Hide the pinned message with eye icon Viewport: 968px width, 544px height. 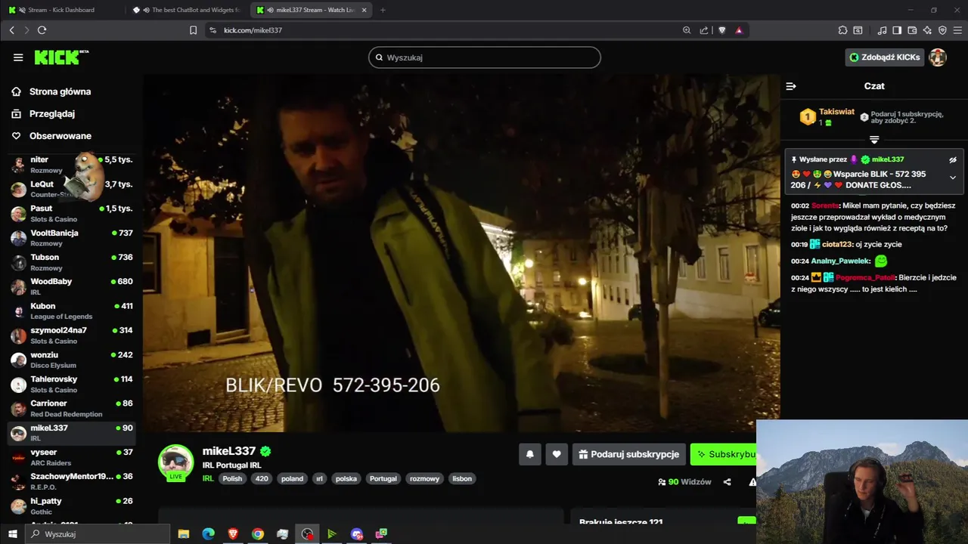click(x=953, y=159)
